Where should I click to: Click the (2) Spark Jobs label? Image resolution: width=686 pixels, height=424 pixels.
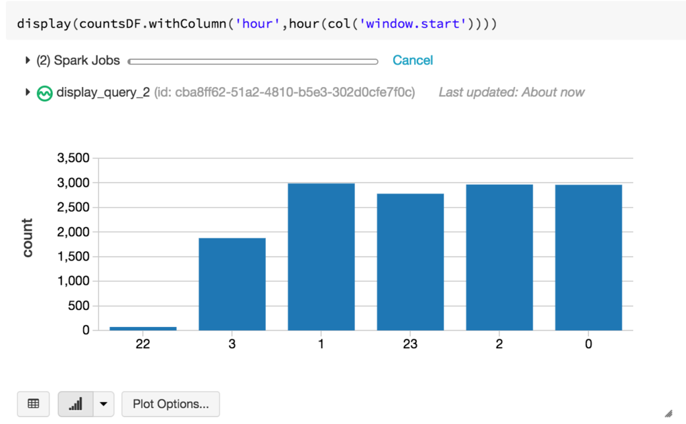(x=78, y=60)
